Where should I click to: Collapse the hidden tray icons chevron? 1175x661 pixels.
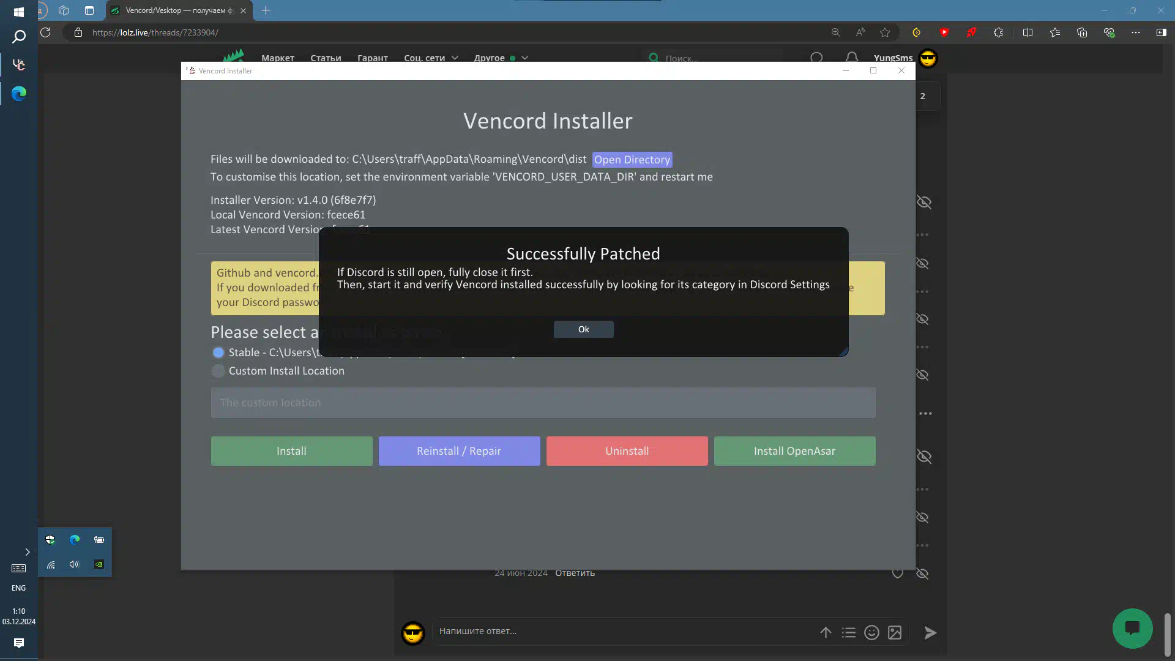27,552
